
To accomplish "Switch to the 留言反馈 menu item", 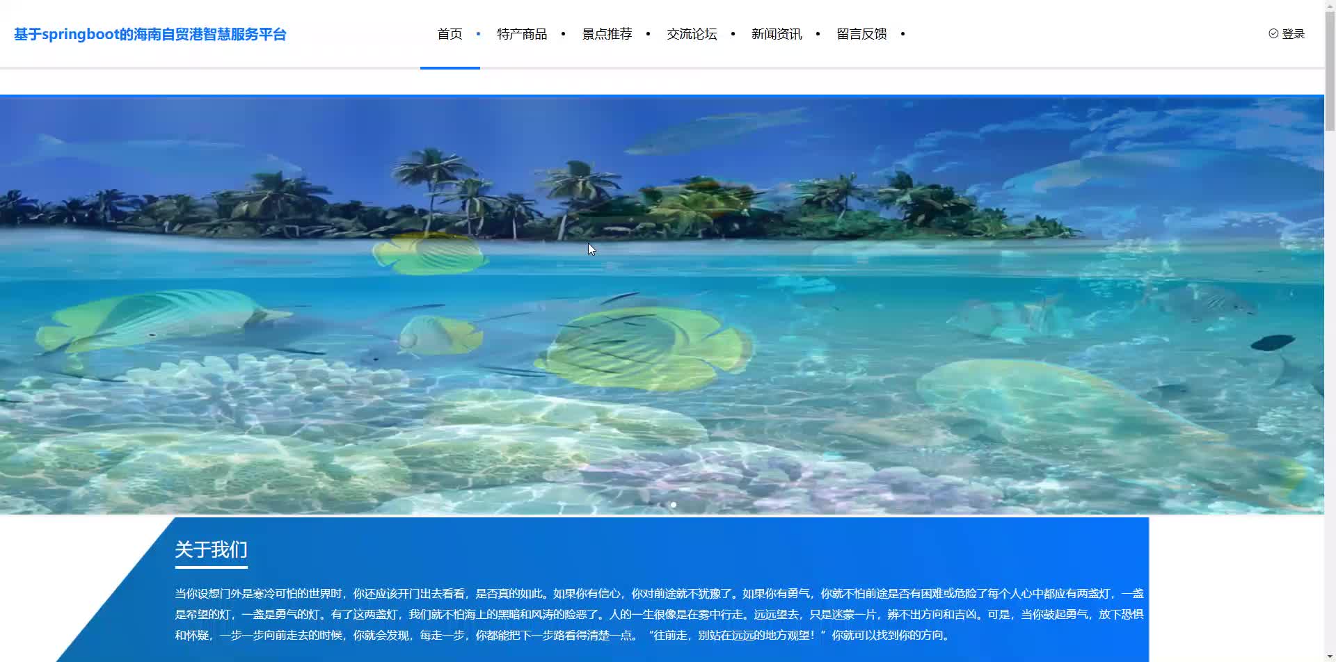I will click(861, 33).
